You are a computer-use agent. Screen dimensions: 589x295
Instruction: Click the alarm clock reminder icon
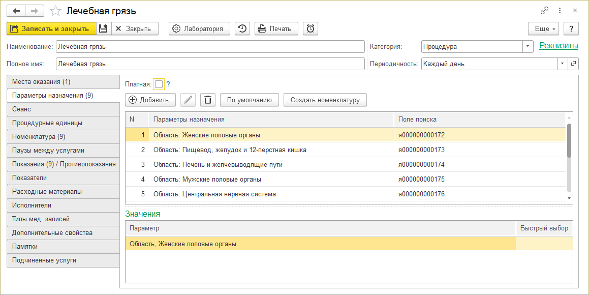(x=311, y=29)
